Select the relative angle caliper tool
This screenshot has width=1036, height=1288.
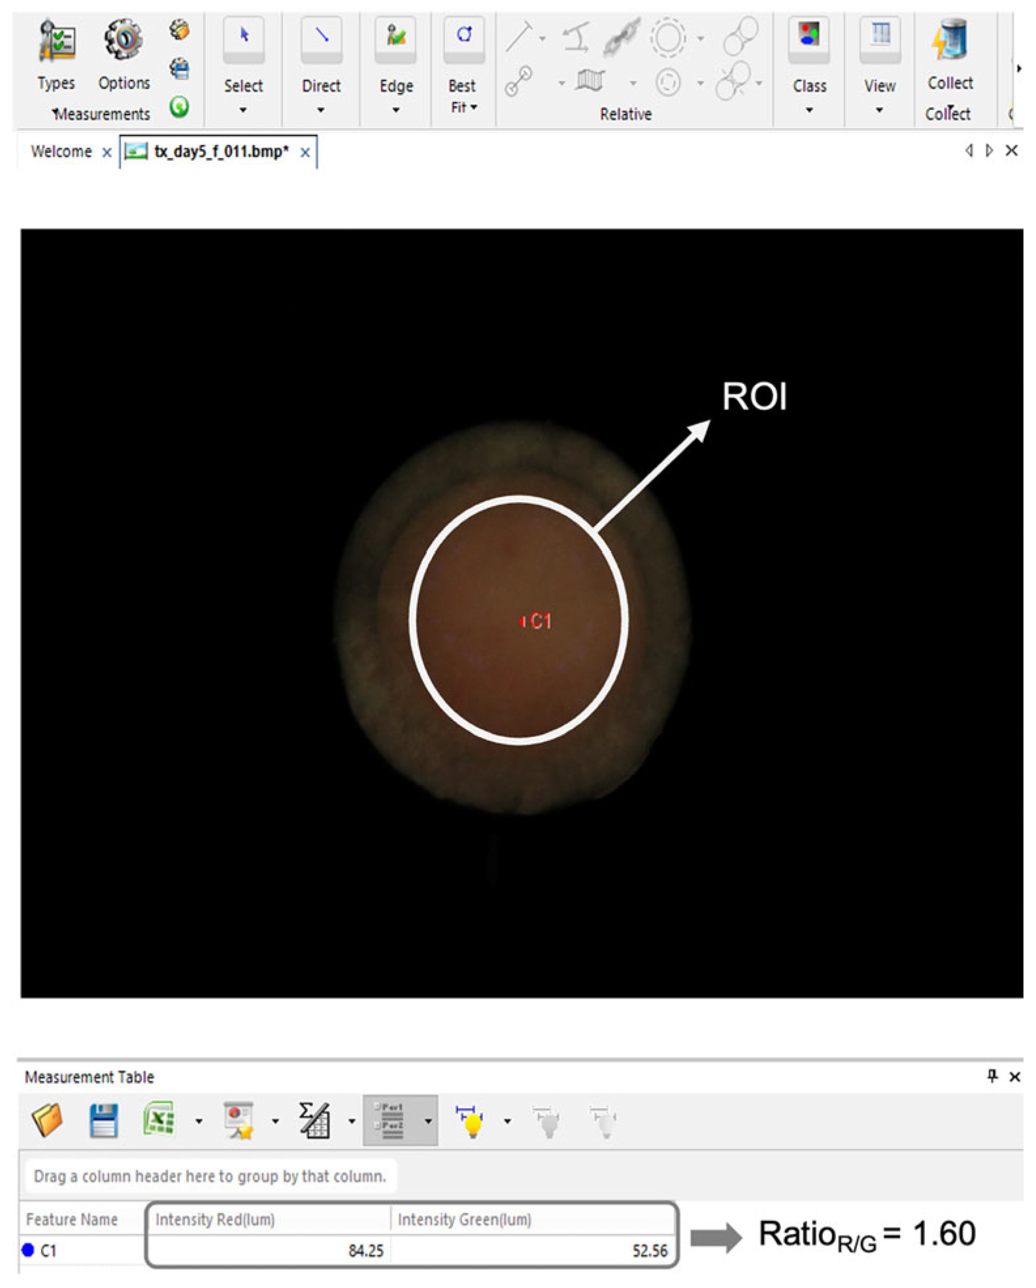[576, 37]
